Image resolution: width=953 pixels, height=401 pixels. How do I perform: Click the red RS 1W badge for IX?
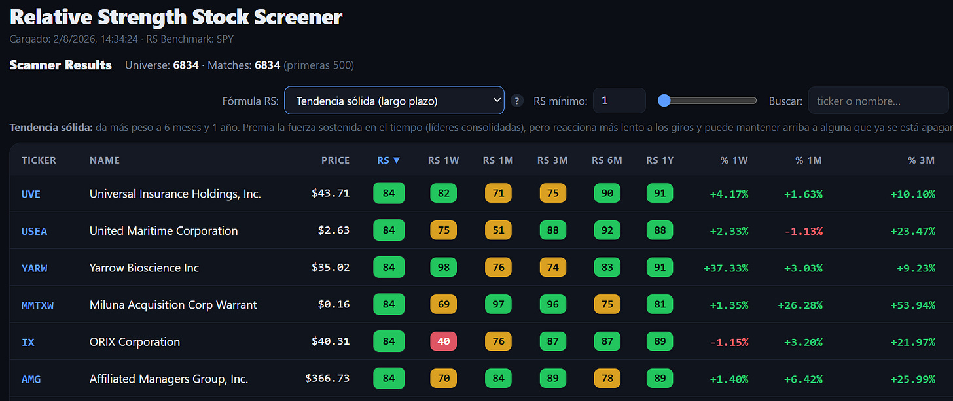444,341
